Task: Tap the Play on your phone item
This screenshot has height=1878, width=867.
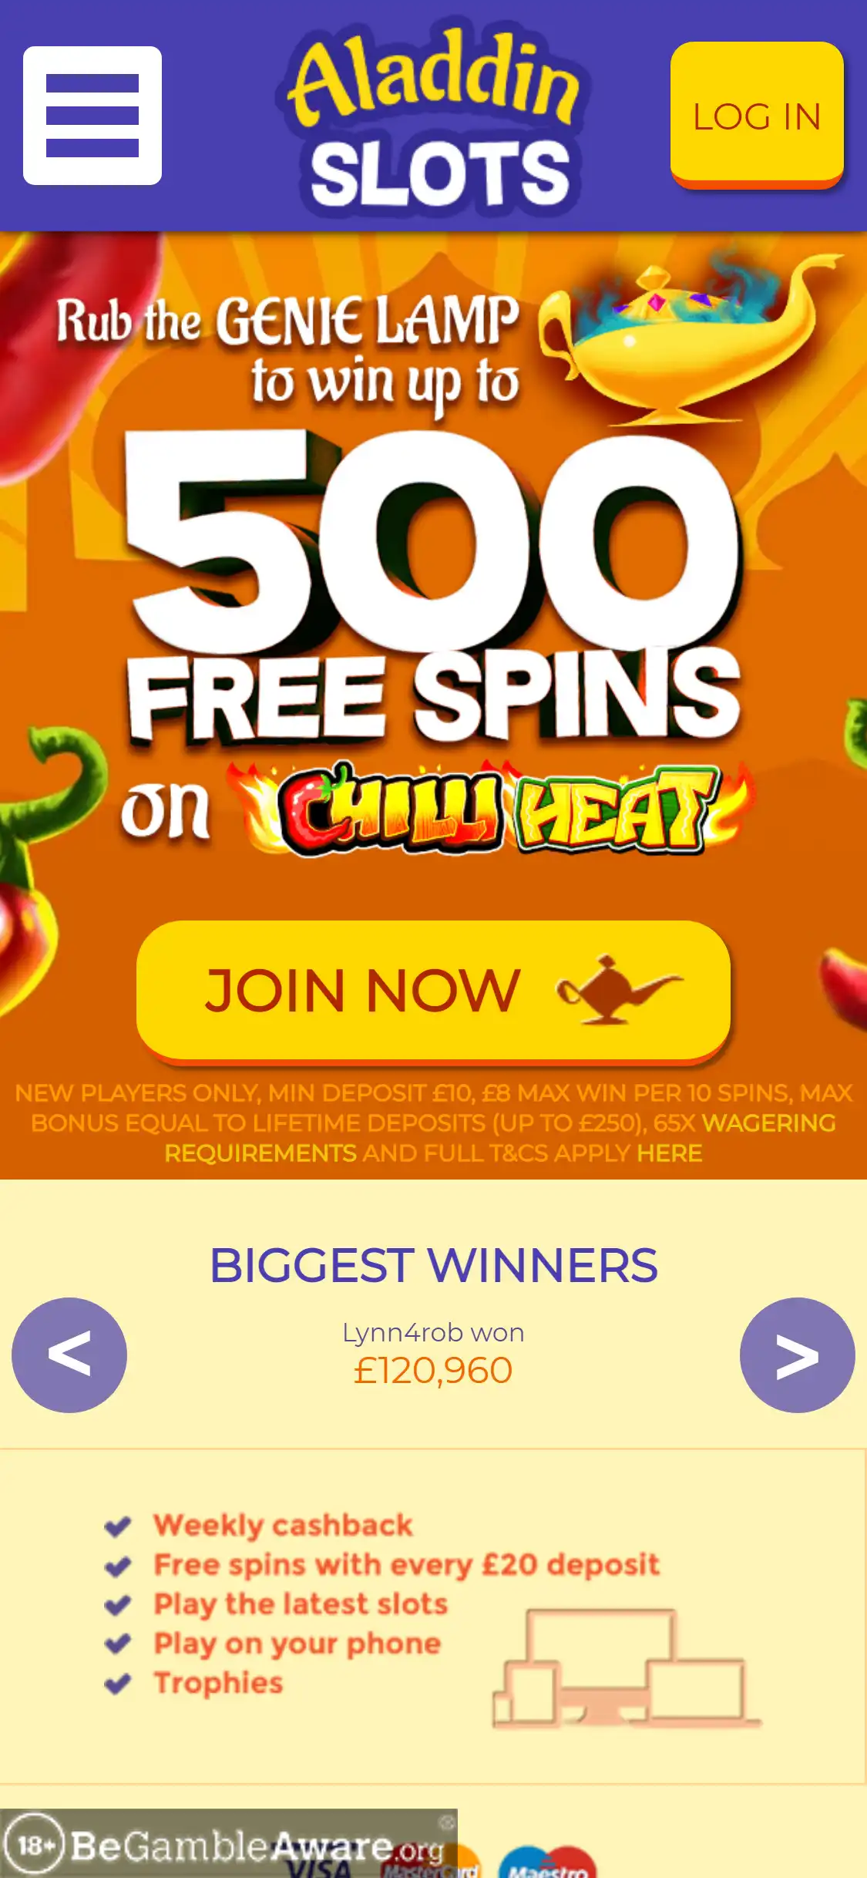Action: (x=297, y=1644)
